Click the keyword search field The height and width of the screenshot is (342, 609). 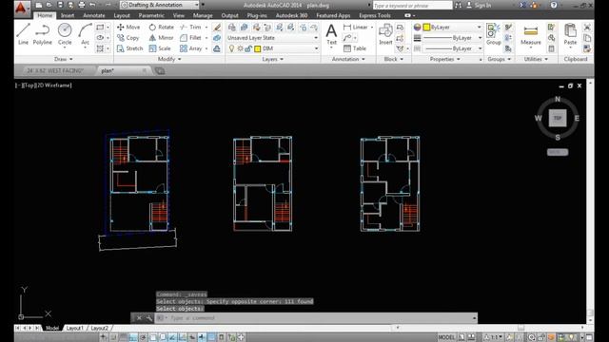click(412, 6)
